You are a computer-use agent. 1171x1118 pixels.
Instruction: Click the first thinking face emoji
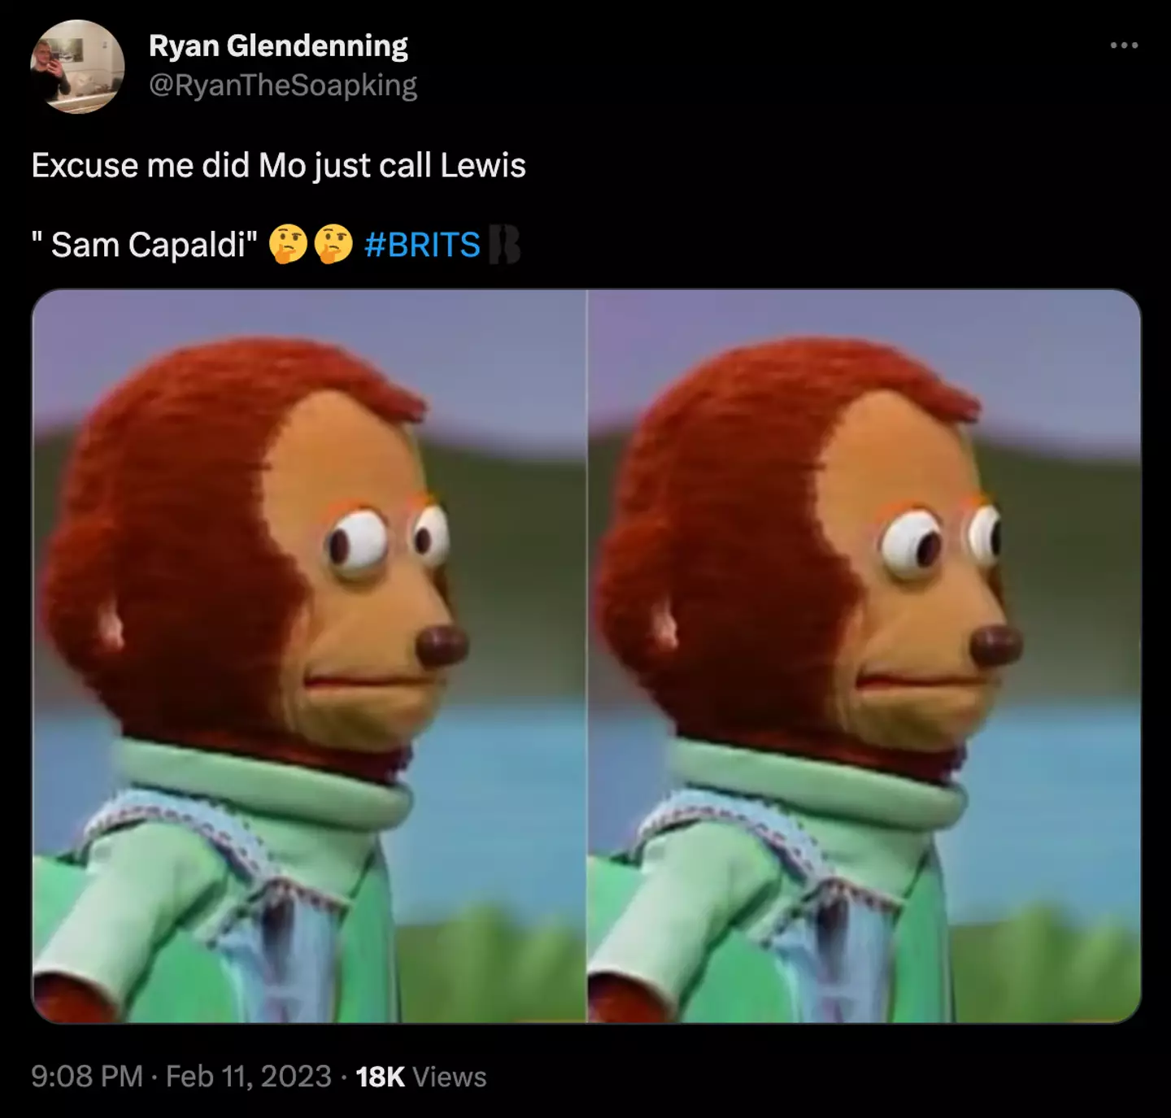288,245
